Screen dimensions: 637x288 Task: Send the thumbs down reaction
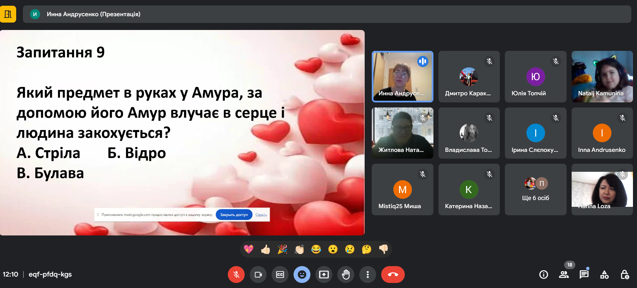coord(384,249)
